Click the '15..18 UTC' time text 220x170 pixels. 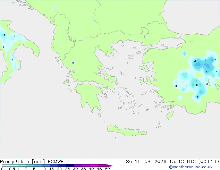[182, 162]
